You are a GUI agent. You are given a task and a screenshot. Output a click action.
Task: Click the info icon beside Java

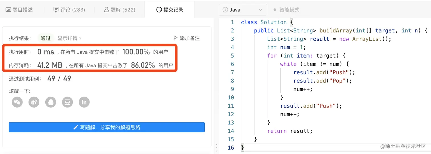point(225,10)
